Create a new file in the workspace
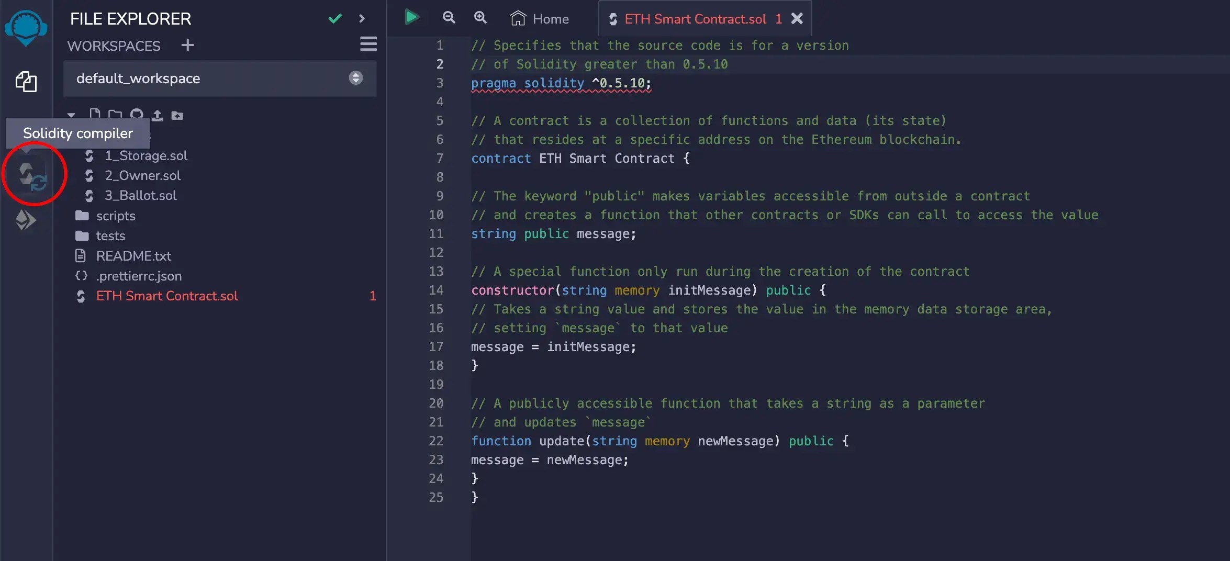Screen dimensions: 1230x561 [95, 115]
